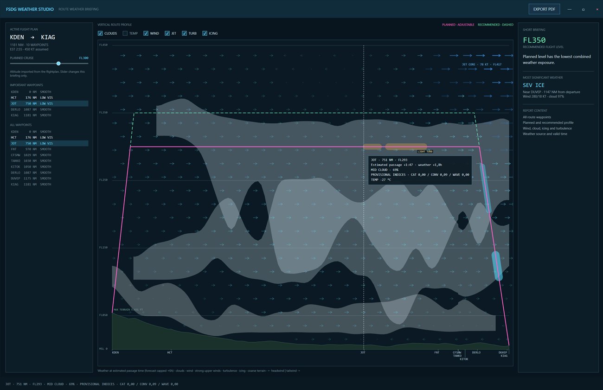Viewport: 603px width, 390px height.
Task: Click the EXPORT PDF button
Action: tap(545, 9)
